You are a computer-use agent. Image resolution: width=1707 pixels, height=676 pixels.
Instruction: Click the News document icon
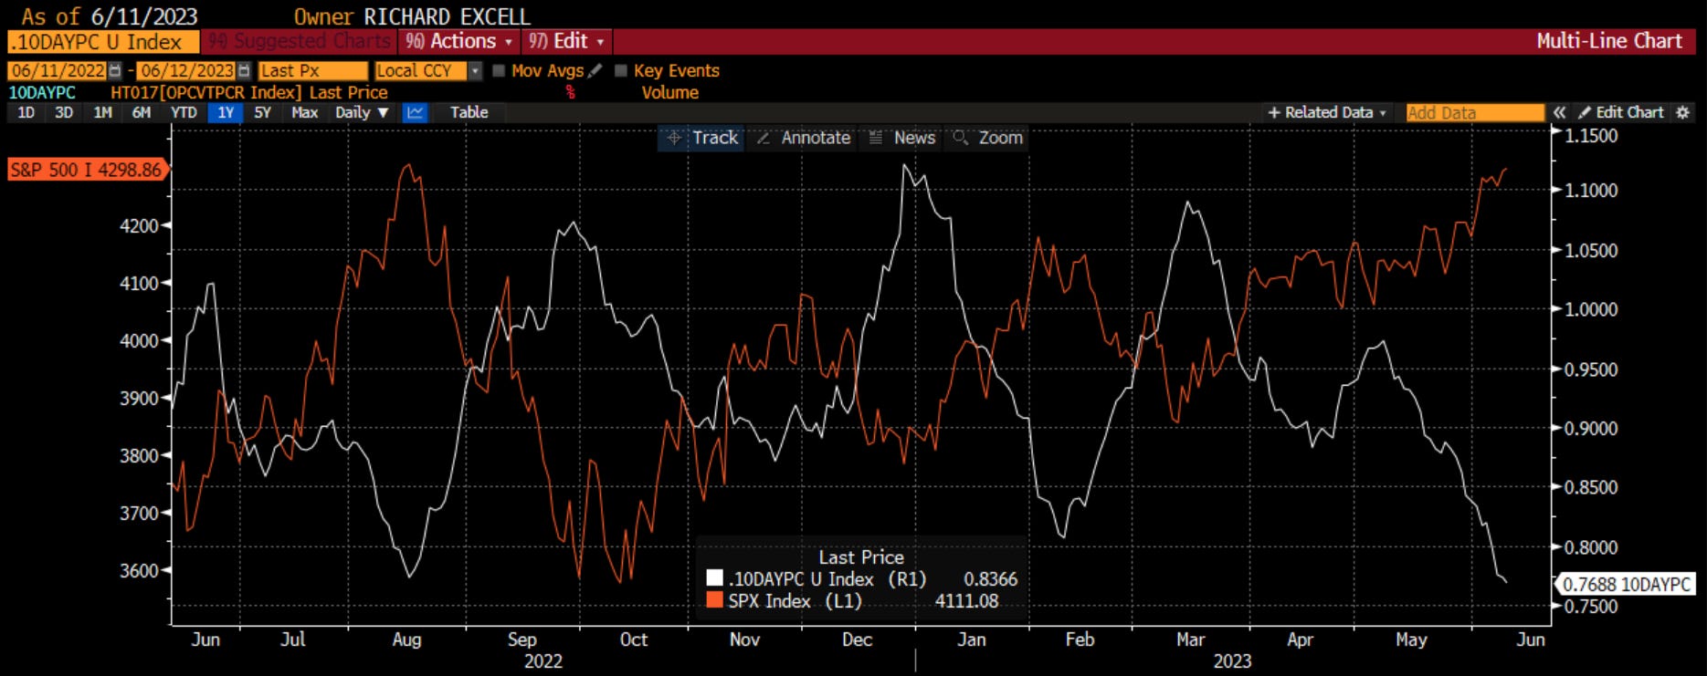click(x=875, y=138)
